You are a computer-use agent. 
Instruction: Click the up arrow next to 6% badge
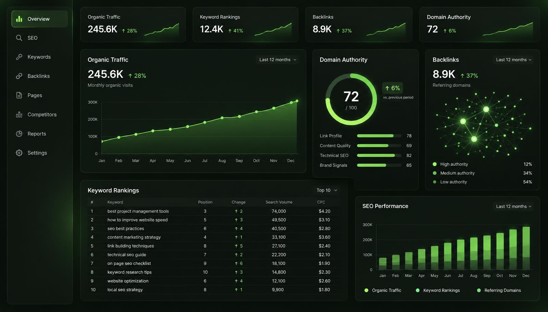tap(387, 88)
